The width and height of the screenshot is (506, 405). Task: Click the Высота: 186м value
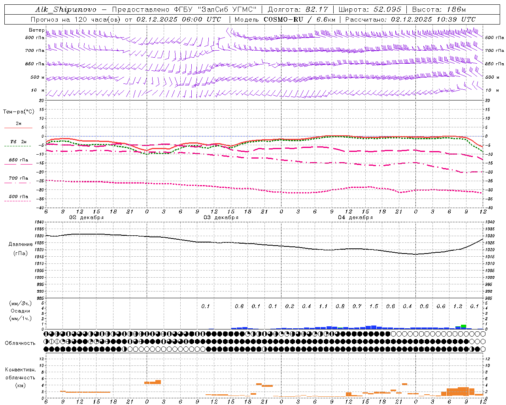[x=439, y=9]
